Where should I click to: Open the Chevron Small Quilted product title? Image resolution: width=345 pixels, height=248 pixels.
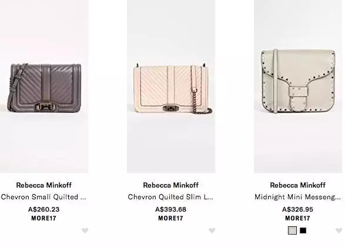click(x=43, y=197)
